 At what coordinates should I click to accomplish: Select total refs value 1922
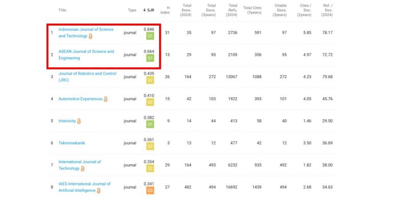tap(233, 99)
